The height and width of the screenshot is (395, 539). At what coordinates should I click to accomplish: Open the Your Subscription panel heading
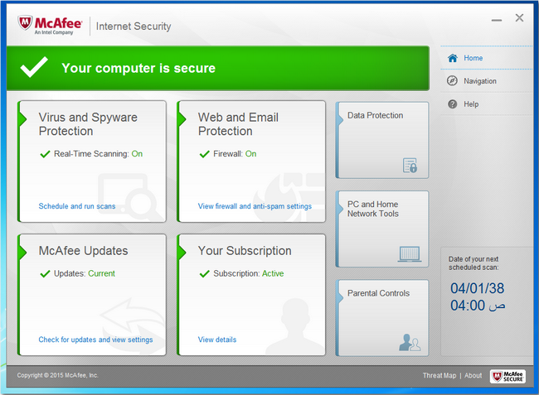(245, 251)
